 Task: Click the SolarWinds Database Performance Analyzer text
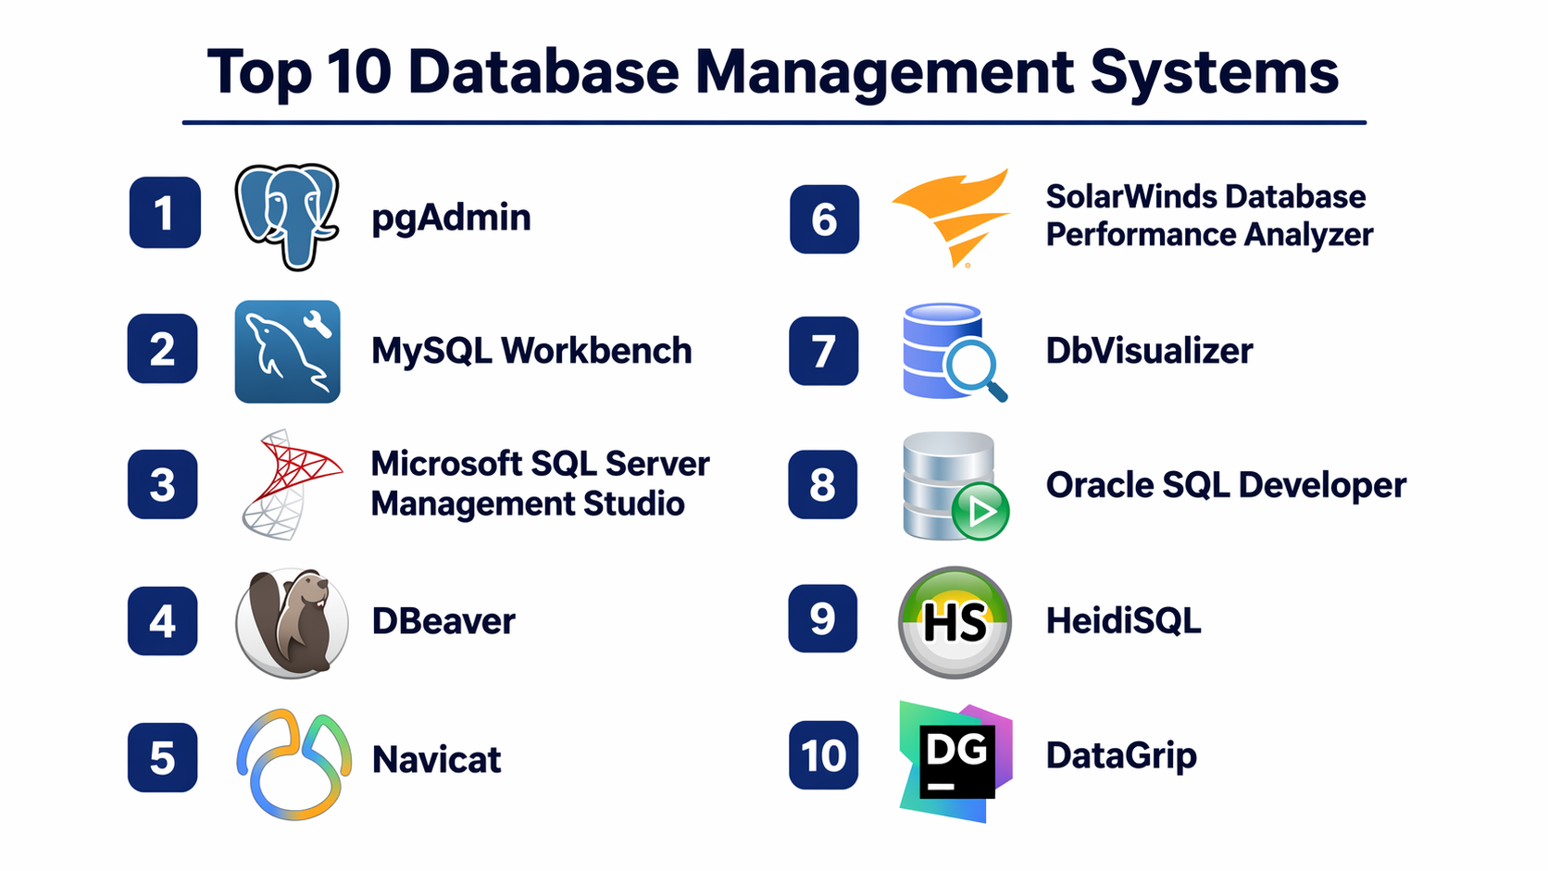tap(1208, 216)
